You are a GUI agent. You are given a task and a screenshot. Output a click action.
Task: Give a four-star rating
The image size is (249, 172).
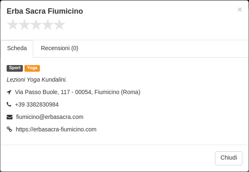click(48, 25)
